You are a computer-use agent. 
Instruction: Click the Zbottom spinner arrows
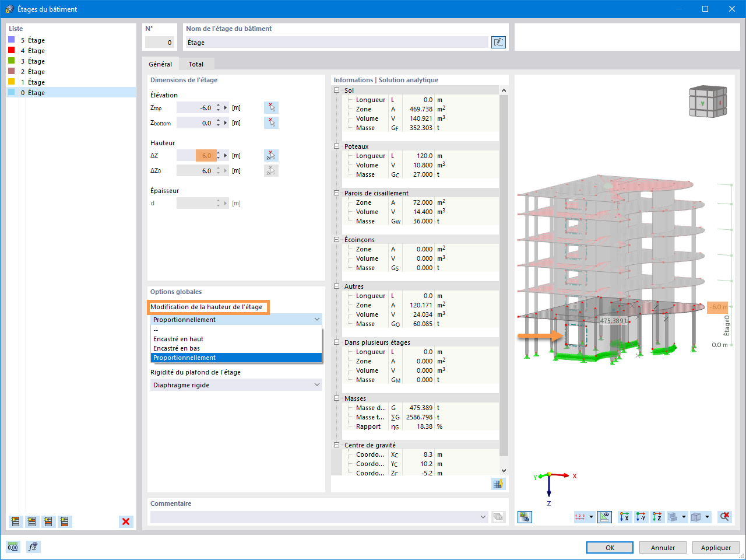pyautogui.click(x=219, y=123)
